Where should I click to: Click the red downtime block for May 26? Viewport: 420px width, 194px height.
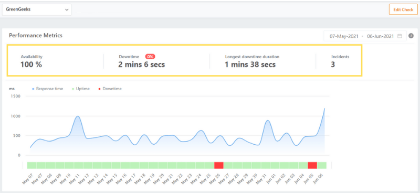pos(219,165)
